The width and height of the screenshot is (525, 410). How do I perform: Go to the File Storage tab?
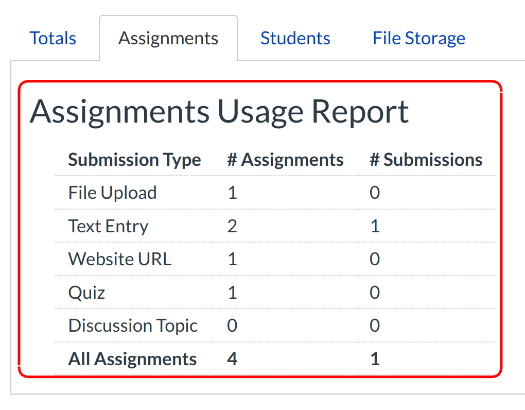(418, 38)
